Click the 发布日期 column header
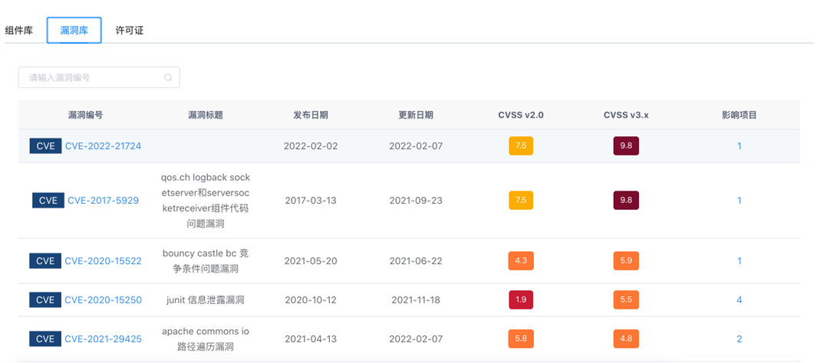The width and height of the screenshot is (817, 363). (311, 116)
